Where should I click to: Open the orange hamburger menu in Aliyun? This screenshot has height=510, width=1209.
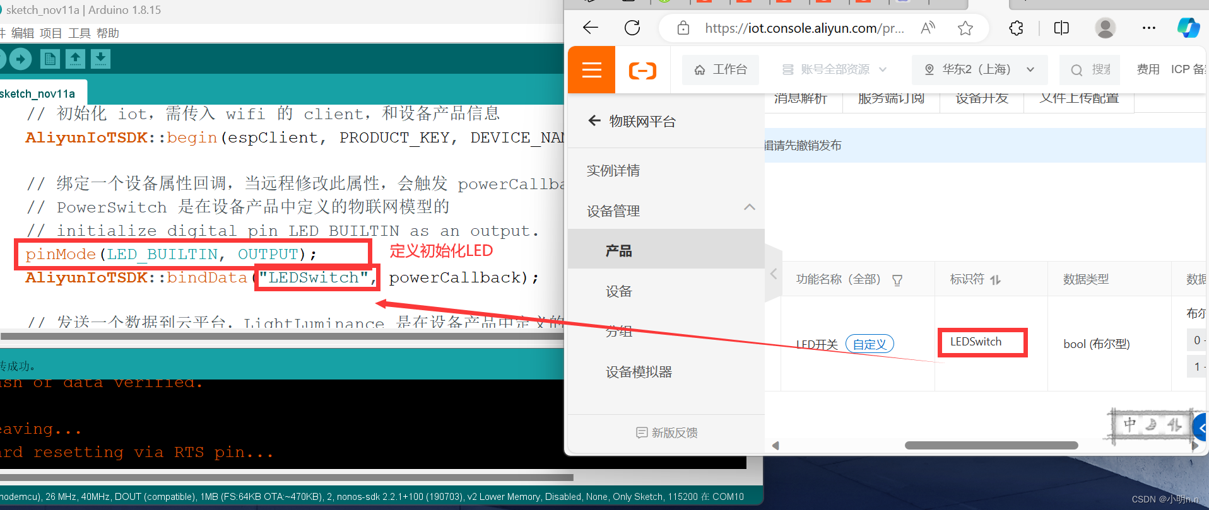(591, 69)
